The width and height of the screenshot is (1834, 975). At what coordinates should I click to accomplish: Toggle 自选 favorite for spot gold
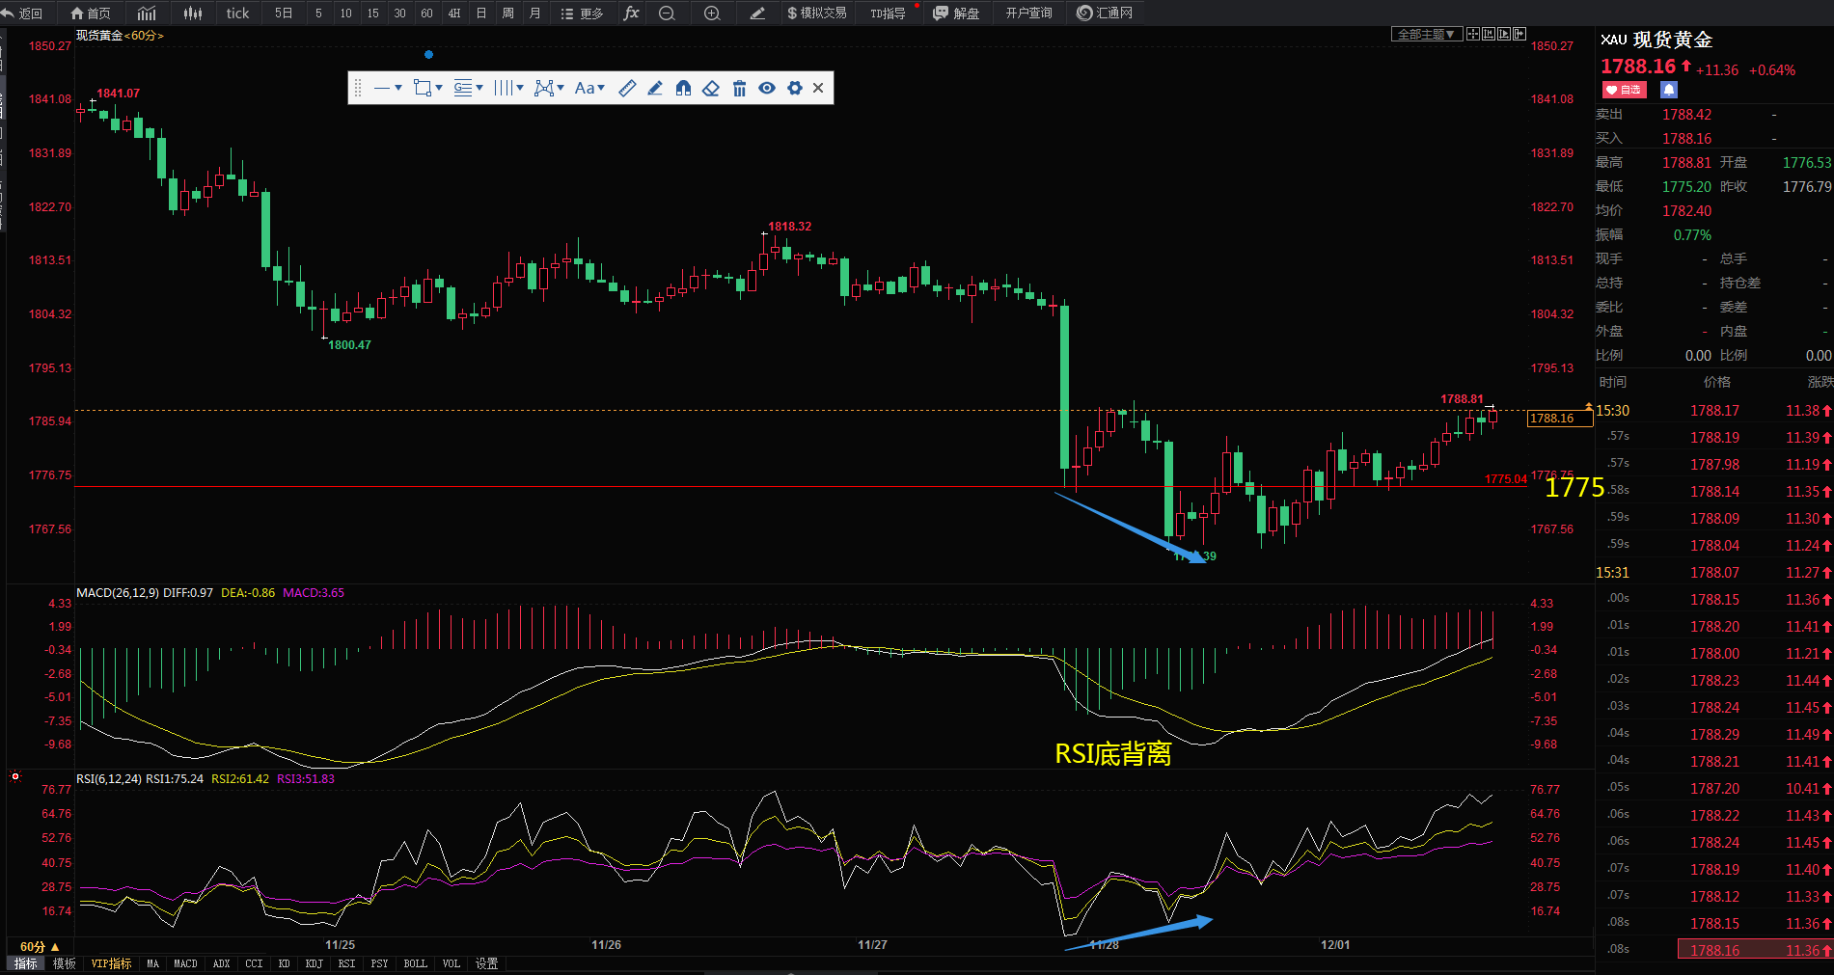click(1624, 90)
